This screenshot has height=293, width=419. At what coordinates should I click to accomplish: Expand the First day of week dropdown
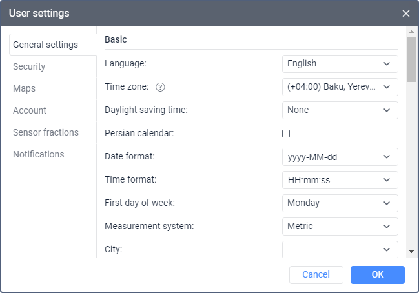tap(340, 203)
